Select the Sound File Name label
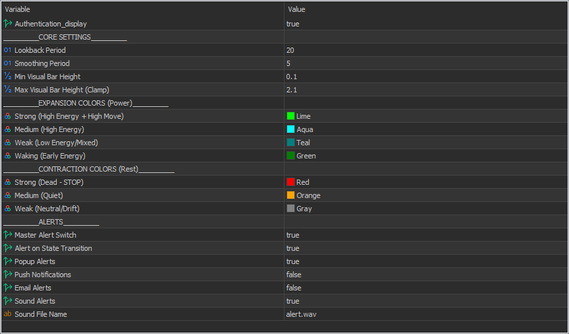The image size is (569, 334). coord(41,314)
